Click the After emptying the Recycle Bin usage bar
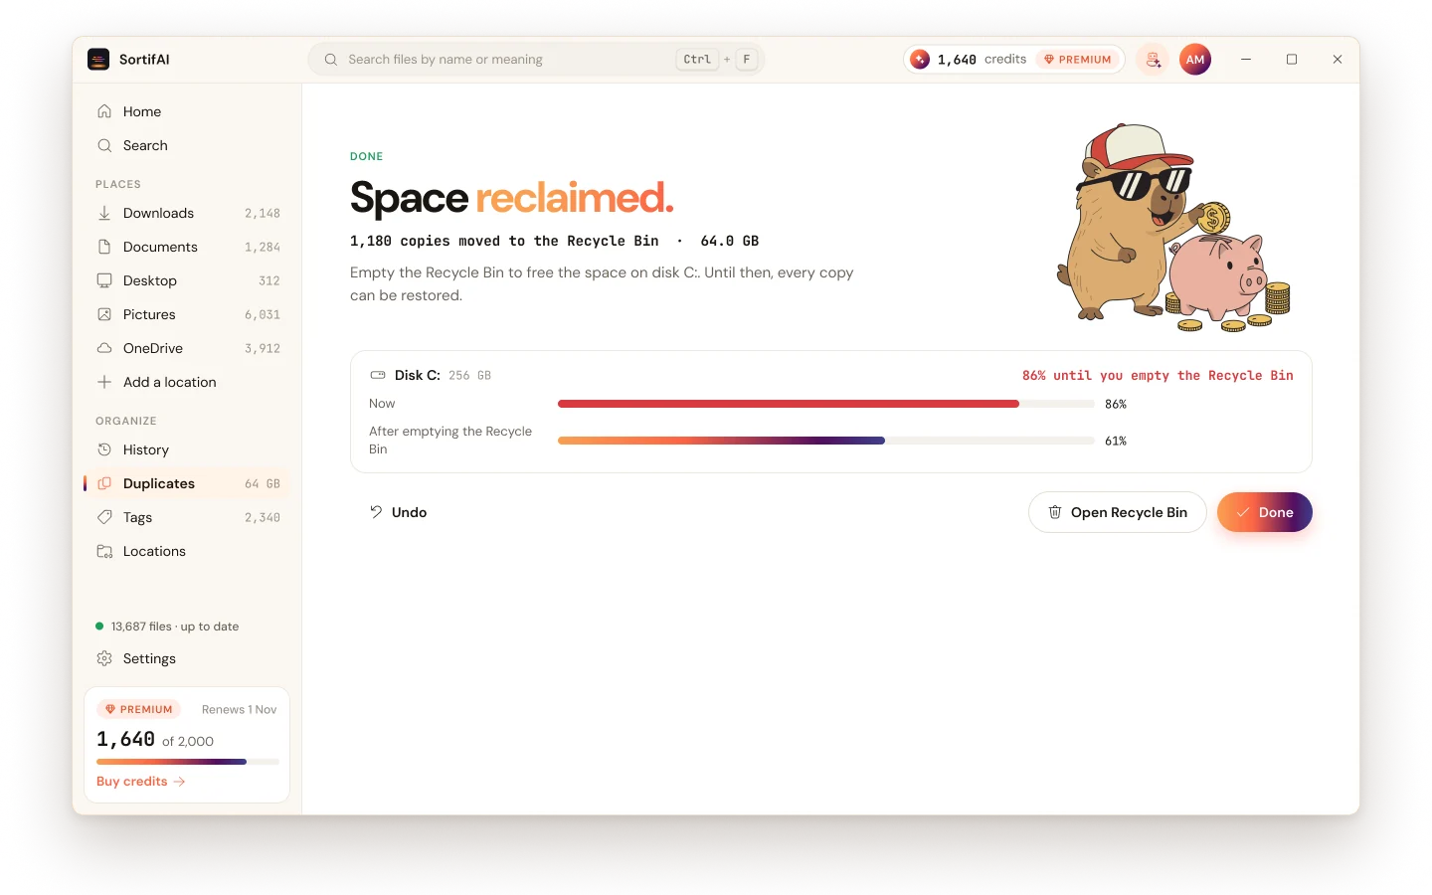Screen dimensions: 1432x895 click(826, 441)
